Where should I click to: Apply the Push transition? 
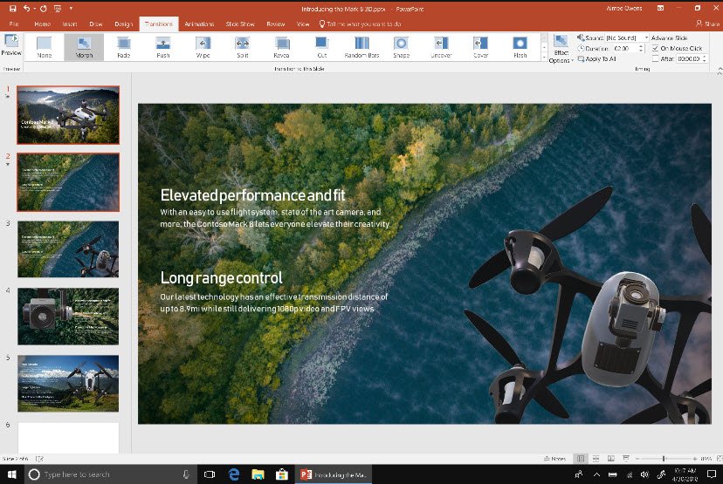(x=163, y=46)
